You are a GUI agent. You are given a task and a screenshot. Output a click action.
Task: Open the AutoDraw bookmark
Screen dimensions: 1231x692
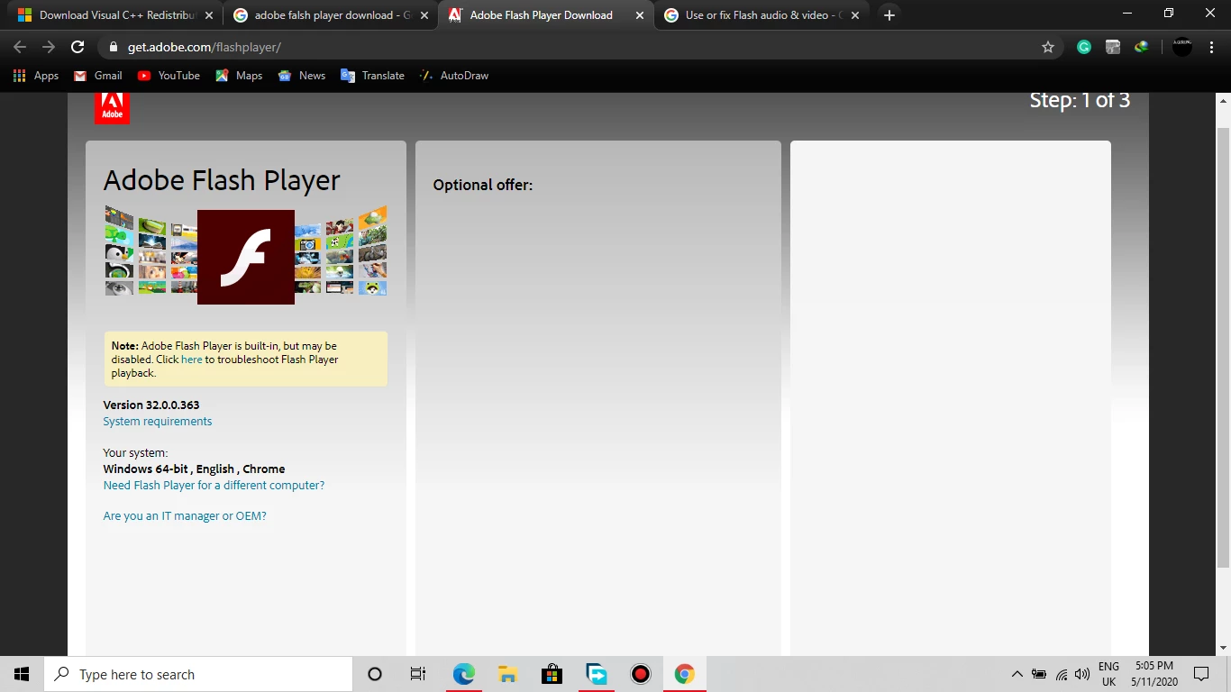(x=454, y=76)
